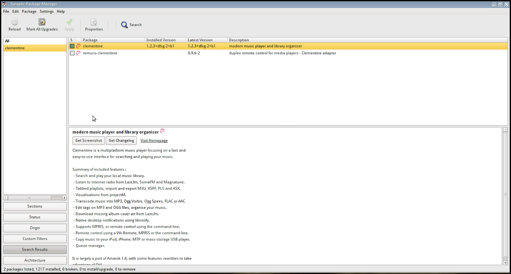
Task: Toggle the status checkbox of clementine package
Action: click(72, 46)
